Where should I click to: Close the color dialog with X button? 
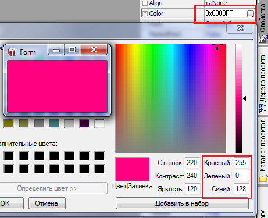click(x=240, y=28)
